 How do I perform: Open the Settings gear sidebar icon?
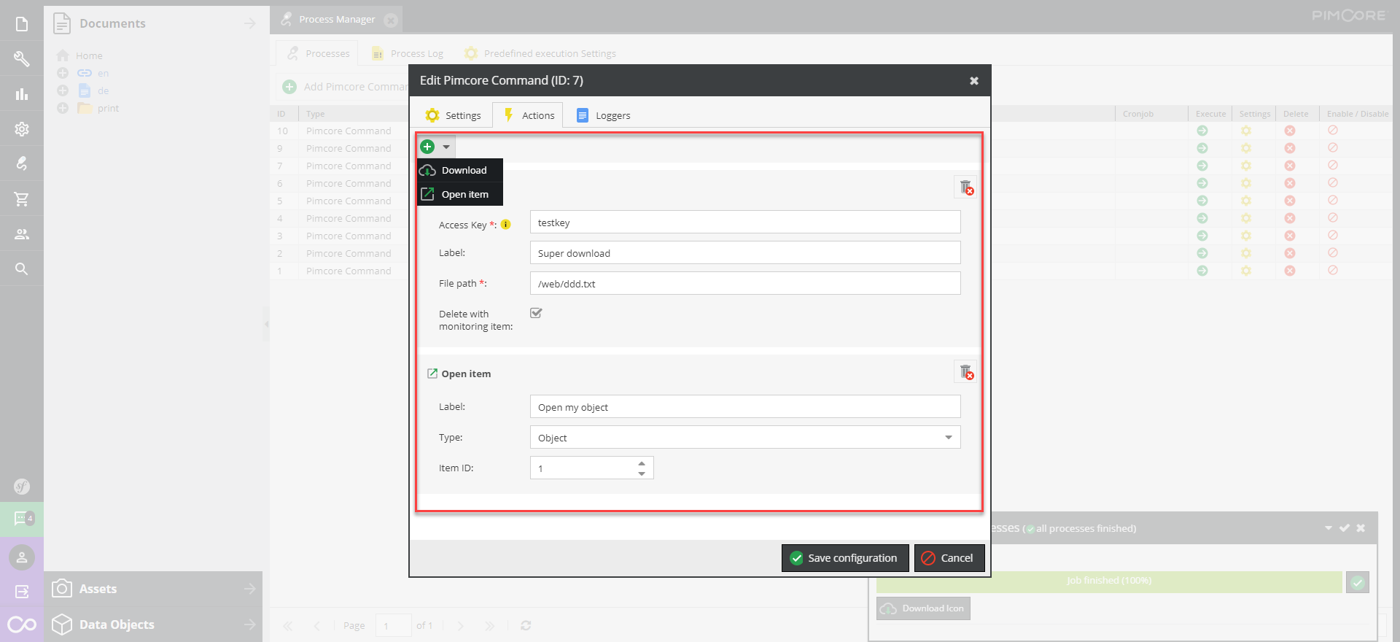click(x=22, y=128)
